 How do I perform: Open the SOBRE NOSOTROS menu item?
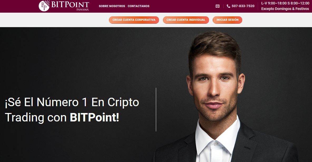pos(112,6)
